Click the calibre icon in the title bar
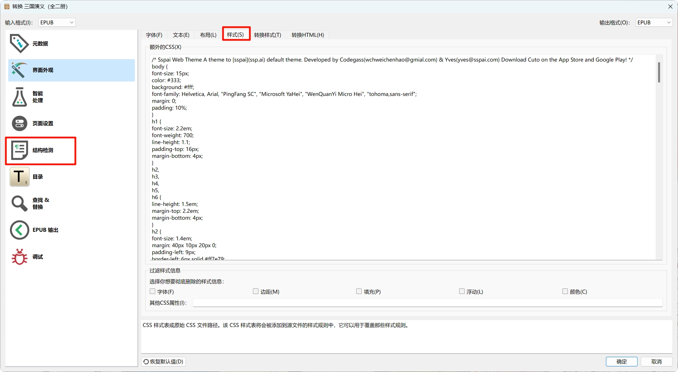Screen dimensions: 678x372 coord(7,7)
